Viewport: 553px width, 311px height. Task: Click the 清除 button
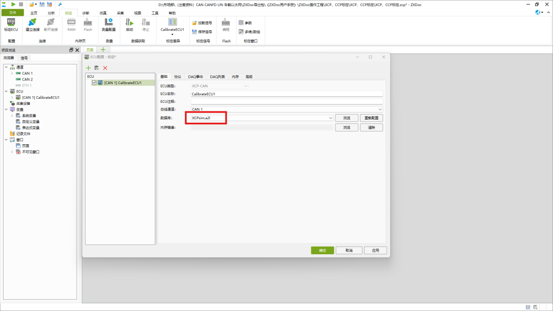click(371, 127)
